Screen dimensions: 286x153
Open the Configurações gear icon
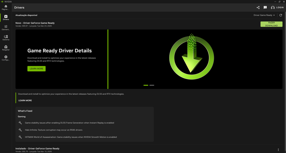6,57
